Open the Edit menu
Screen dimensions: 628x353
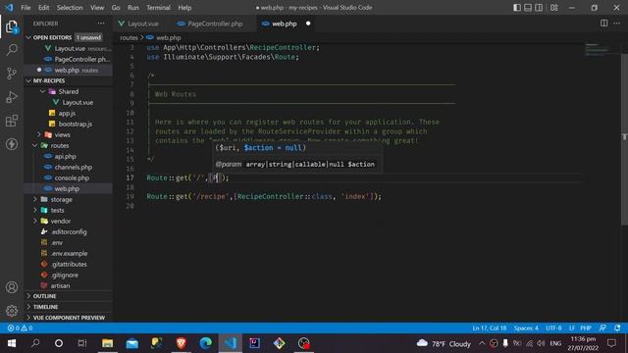point(43,8)
